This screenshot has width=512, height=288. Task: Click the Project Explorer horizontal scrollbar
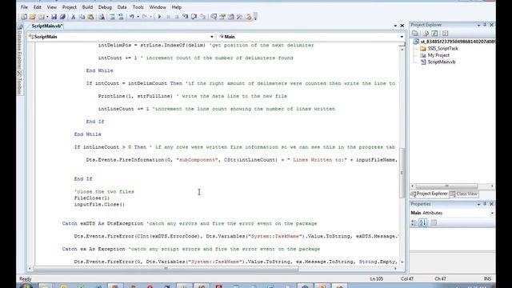[446, 186]
